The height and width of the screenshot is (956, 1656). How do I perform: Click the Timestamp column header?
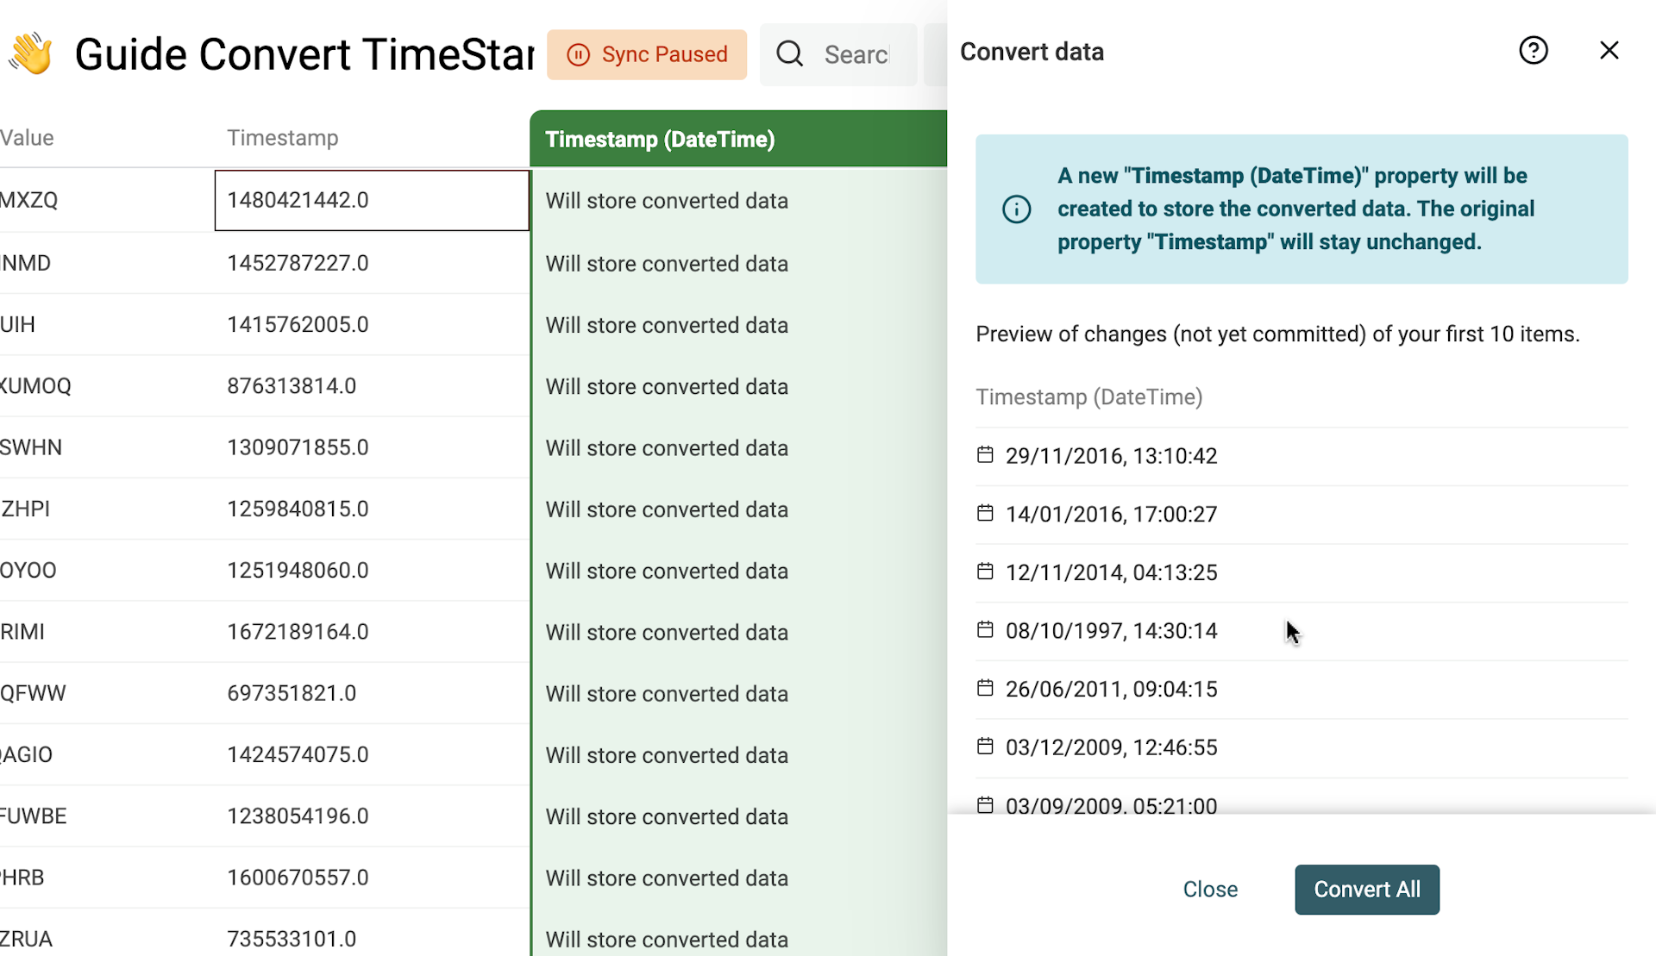282,138
